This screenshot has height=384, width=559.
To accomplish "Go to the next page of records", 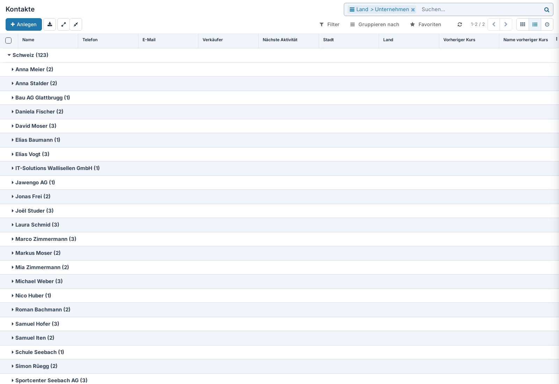I will point(506,24).
